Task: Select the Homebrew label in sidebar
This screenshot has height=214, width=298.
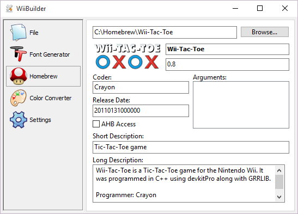Action: tap(44, 76)
